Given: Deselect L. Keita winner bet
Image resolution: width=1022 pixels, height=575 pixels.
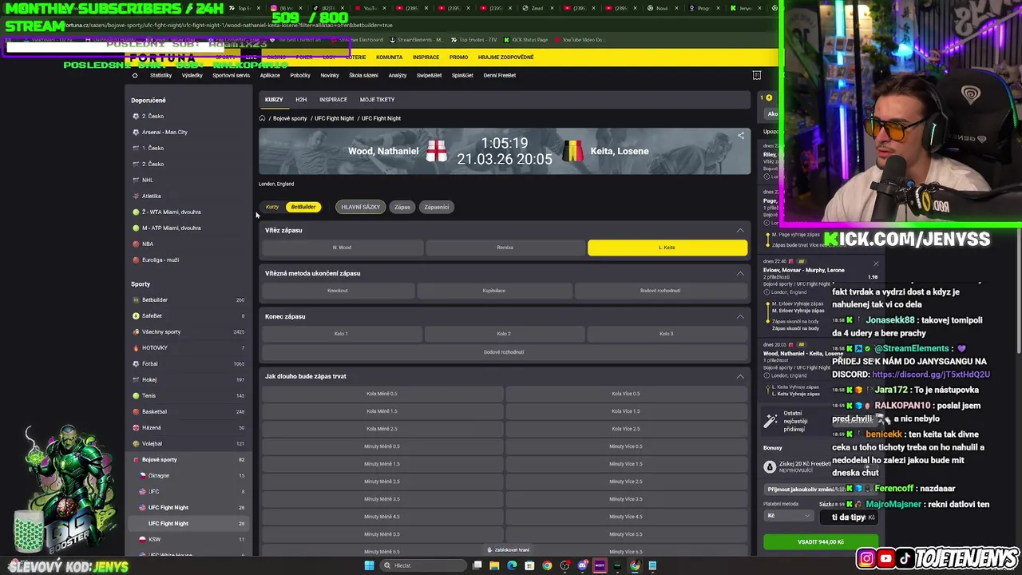Looking at the screenshot, I should tap(667, 248).
